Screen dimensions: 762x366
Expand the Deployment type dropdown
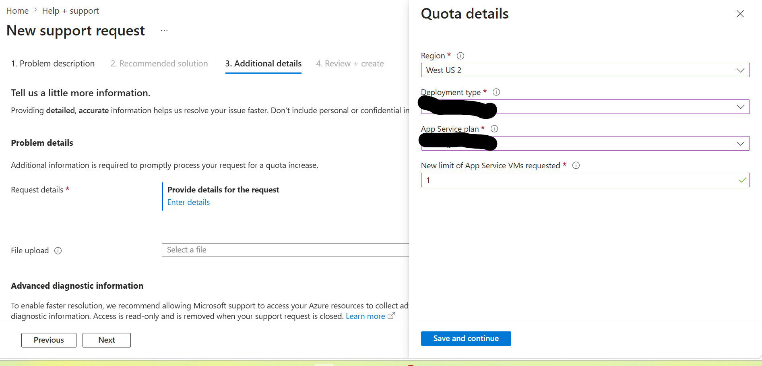pyautogui.click(x=585, y=107)
